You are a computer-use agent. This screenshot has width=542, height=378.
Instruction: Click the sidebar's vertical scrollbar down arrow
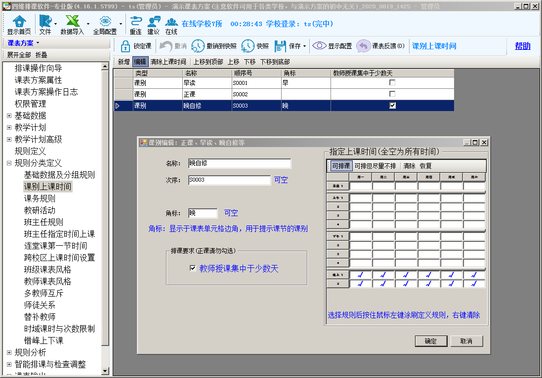pos(105,371)
